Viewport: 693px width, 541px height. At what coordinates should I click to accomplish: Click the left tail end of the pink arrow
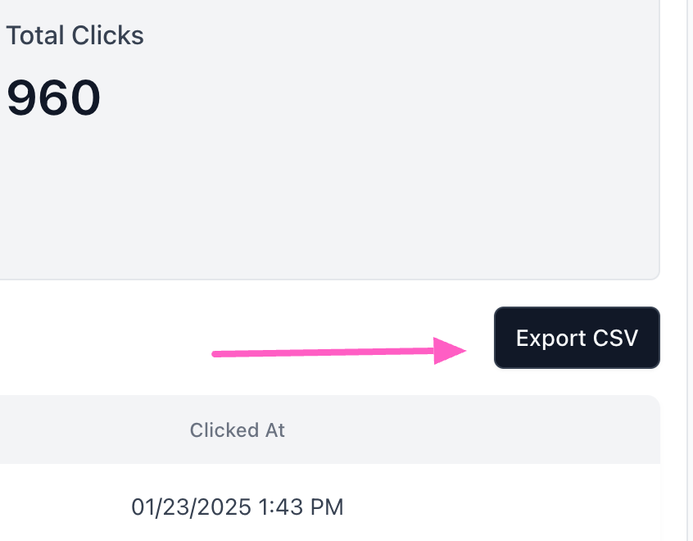point(216,354)
